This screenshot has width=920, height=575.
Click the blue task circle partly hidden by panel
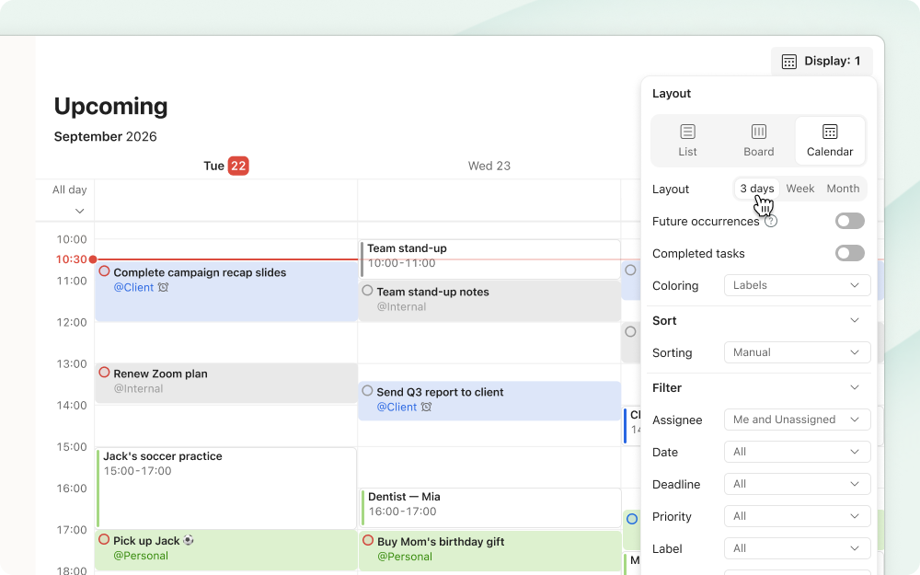(632, 519)
